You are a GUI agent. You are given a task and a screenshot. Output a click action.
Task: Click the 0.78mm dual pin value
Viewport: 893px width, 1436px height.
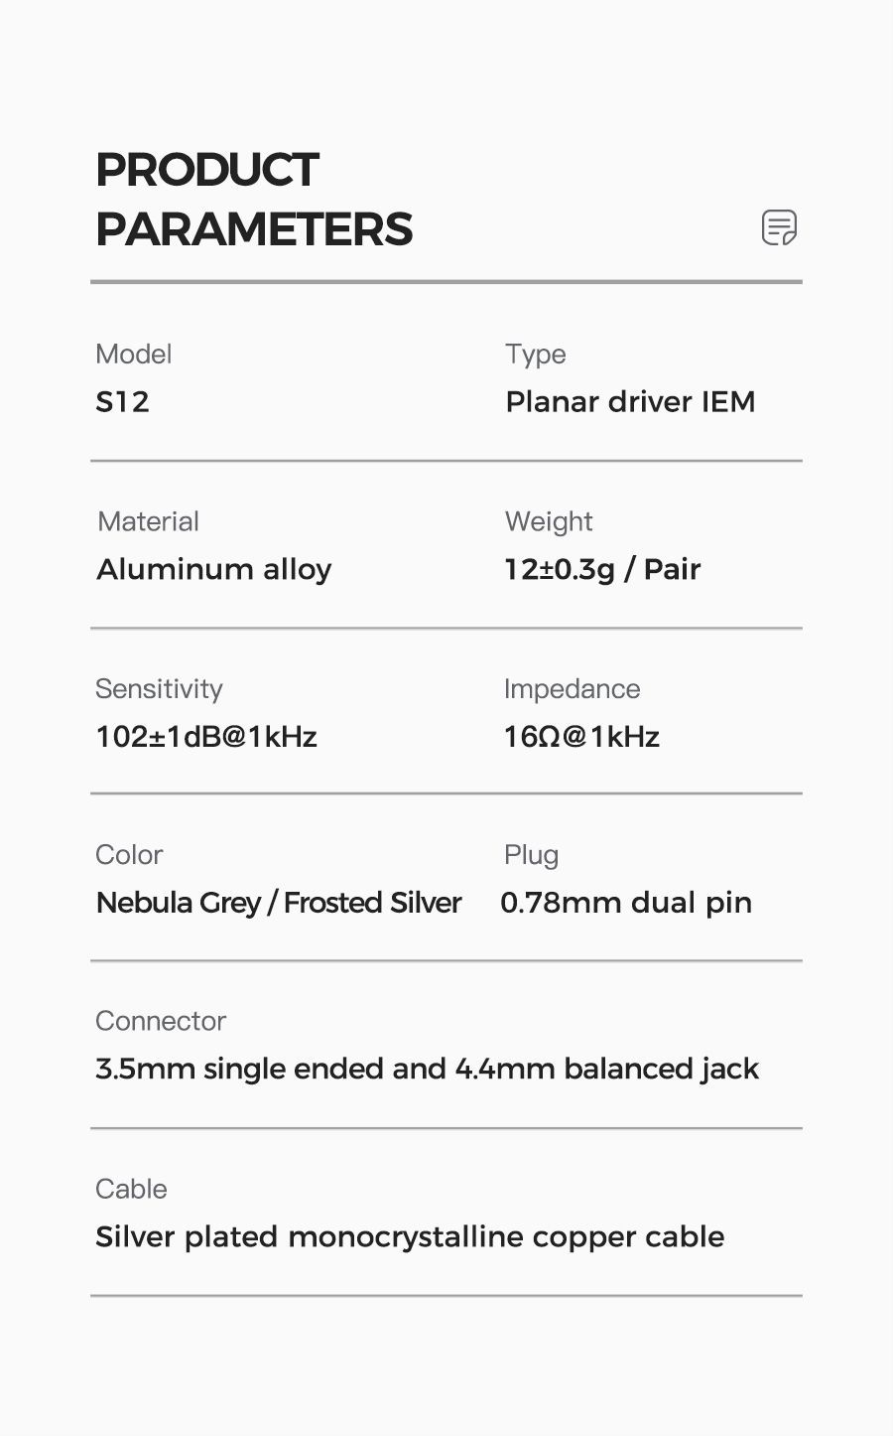point(626,903)
